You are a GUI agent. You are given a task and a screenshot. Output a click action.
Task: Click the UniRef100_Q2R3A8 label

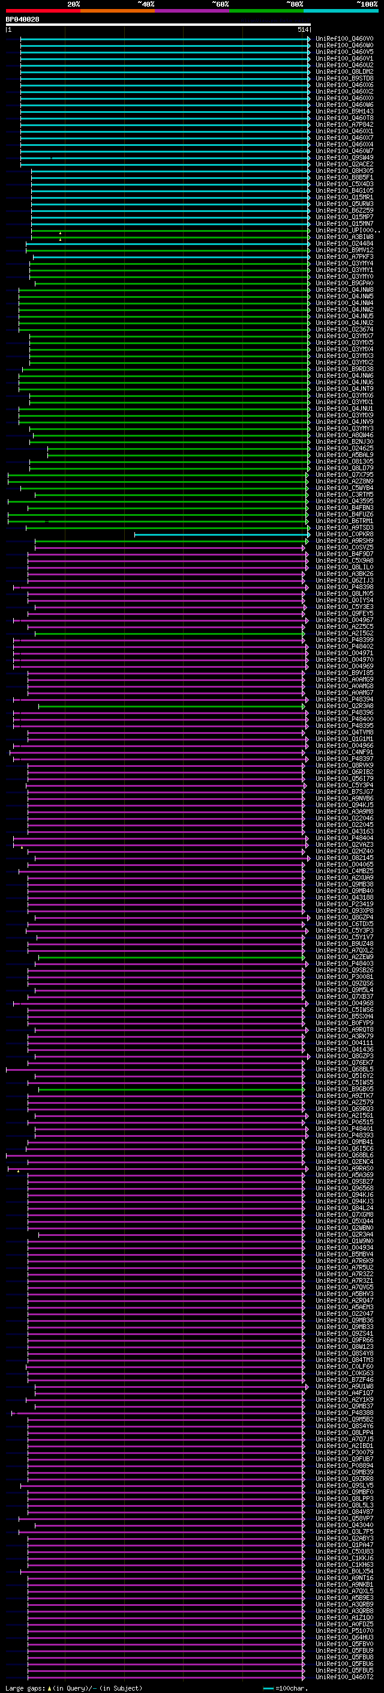click(344, 706)
